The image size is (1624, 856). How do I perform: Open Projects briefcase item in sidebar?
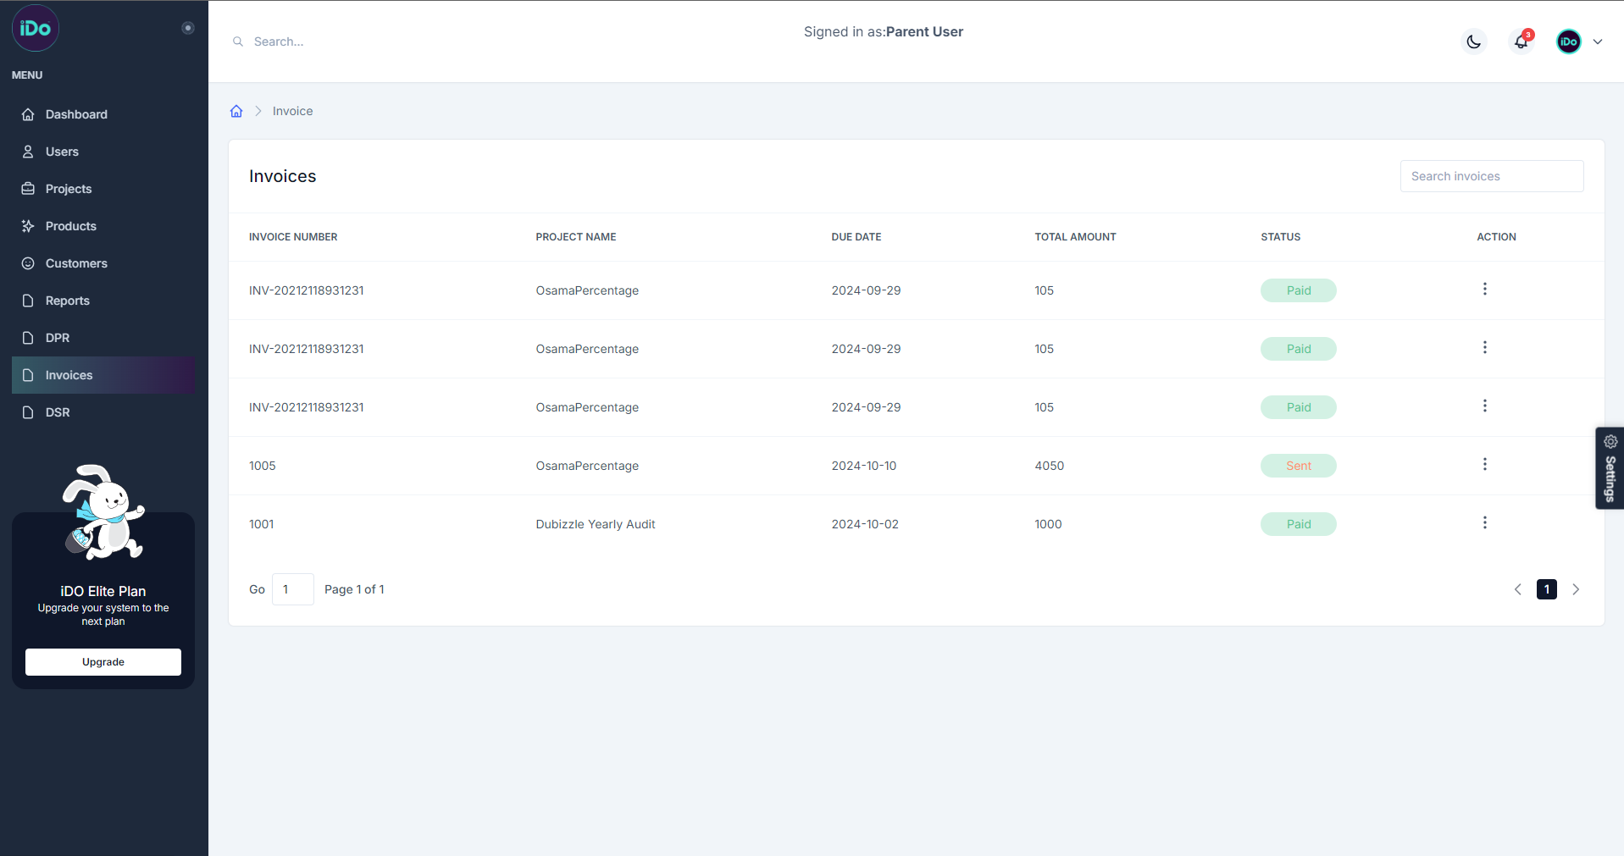pos(68,189)
